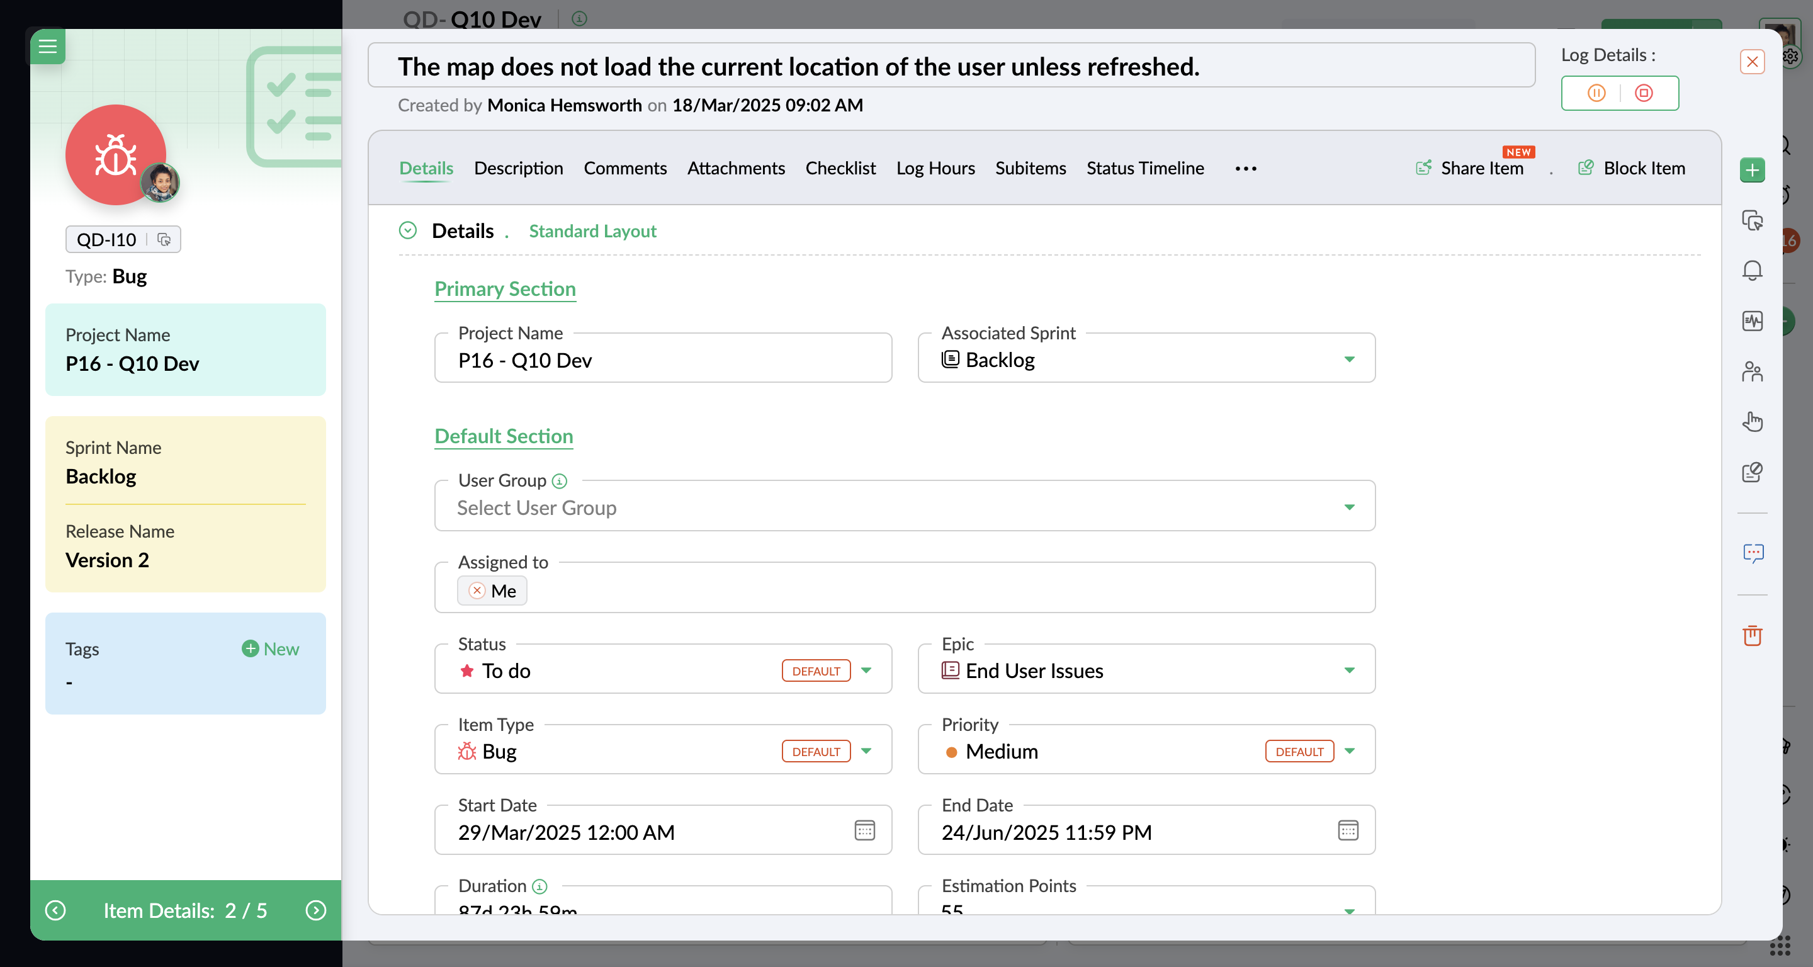Click the User Group info icon
The image size is (1813, 967).
pos(560,481)
